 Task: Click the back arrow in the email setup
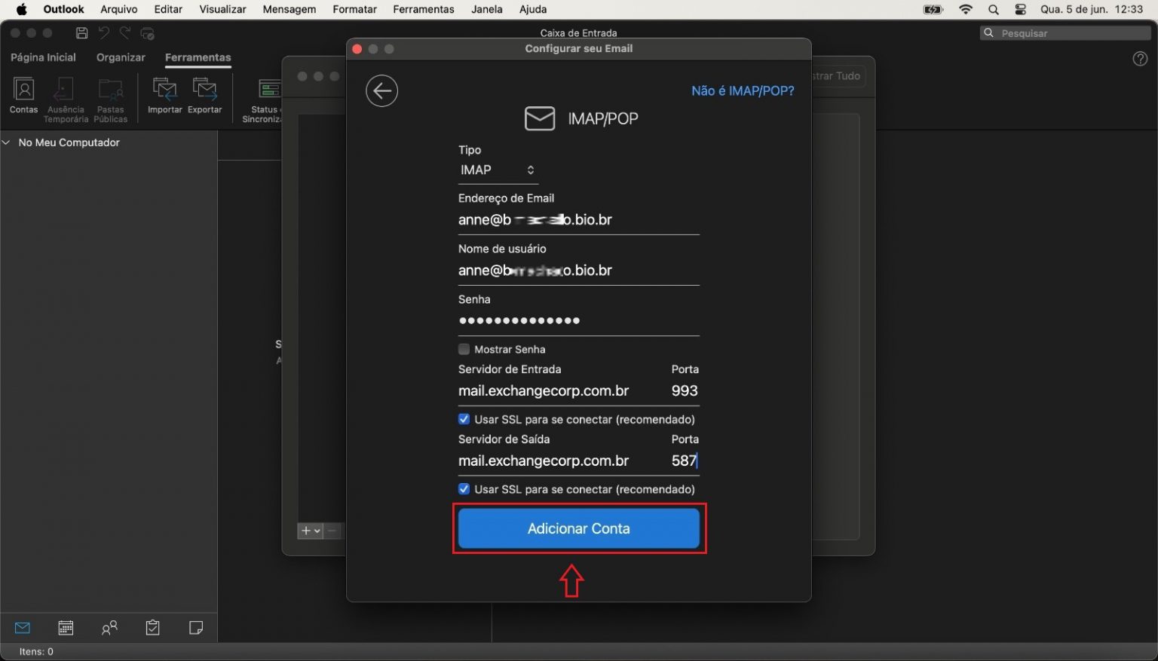(x=381, y=90)
